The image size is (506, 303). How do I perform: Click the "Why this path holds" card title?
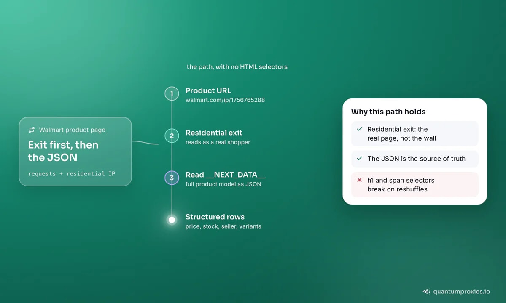click(388, 112)
